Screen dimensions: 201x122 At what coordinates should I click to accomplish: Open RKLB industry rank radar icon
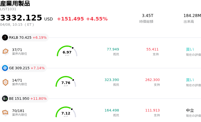[x=6, y=51]
